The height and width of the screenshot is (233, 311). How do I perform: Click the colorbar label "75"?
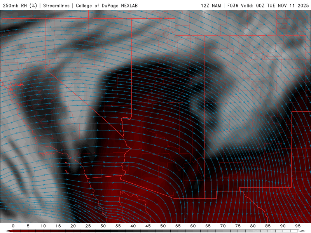238,226
